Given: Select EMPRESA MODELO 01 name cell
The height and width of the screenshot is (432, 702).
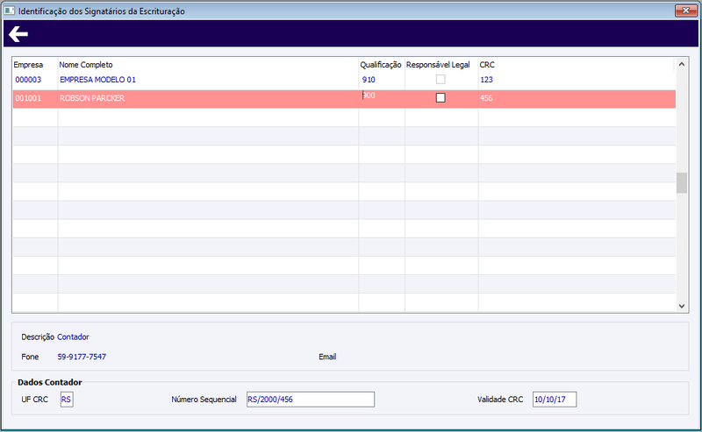Looking at the screenshot, I should (x=97, y=80).
